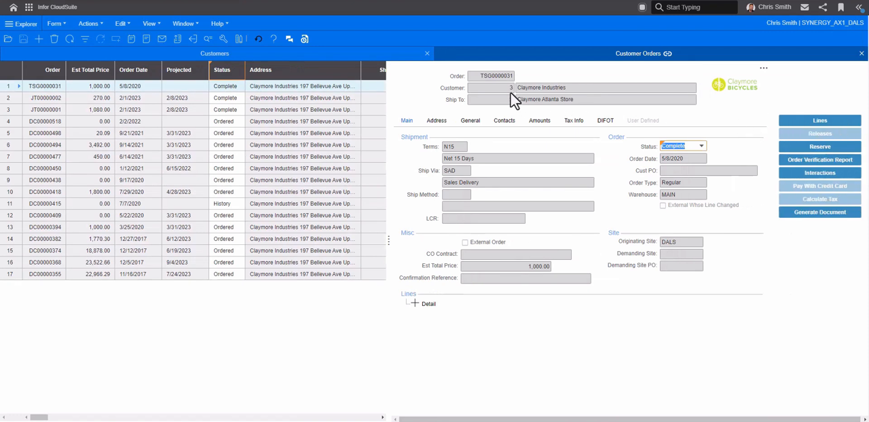Click the wrench settings toolbar icon
Image resolution: width=869 pixels, height=422 pixels.
click(x=223, y=39)
